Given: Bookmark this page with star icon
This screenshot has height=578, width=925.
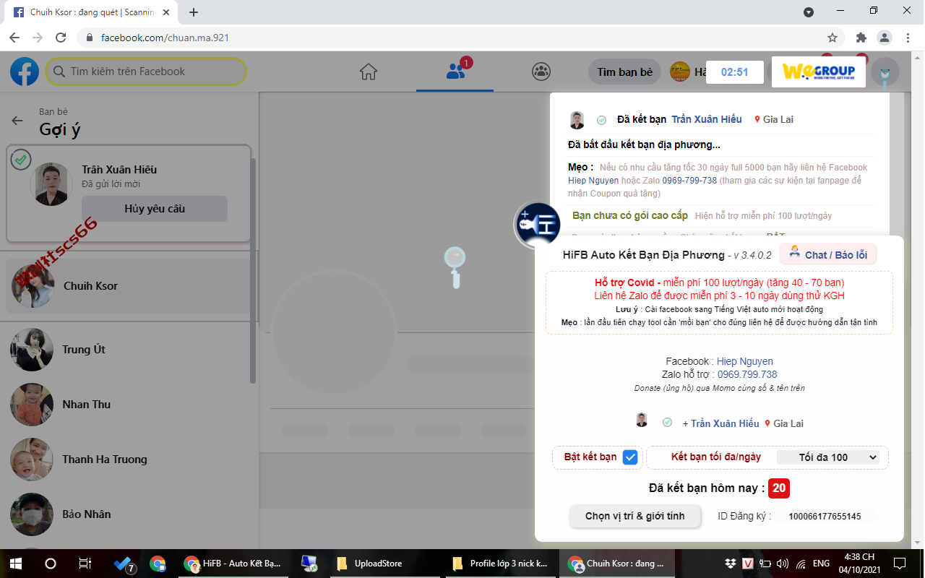Looking at the screenshot, I should pos(832,38).
